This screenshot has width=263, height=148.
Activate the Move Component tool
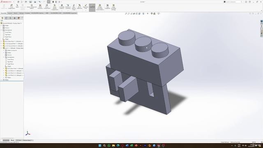point(47,7)
